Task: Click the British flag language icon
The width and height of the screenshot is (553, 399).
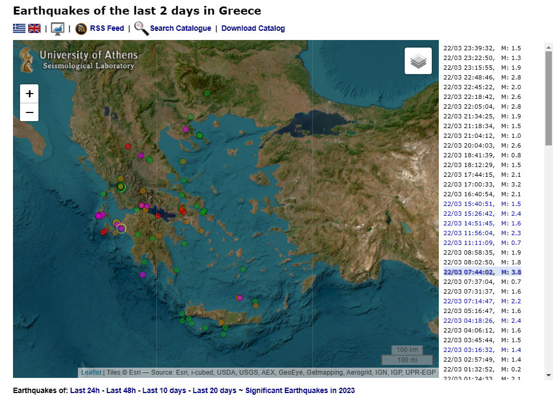Action: [35, 29]
